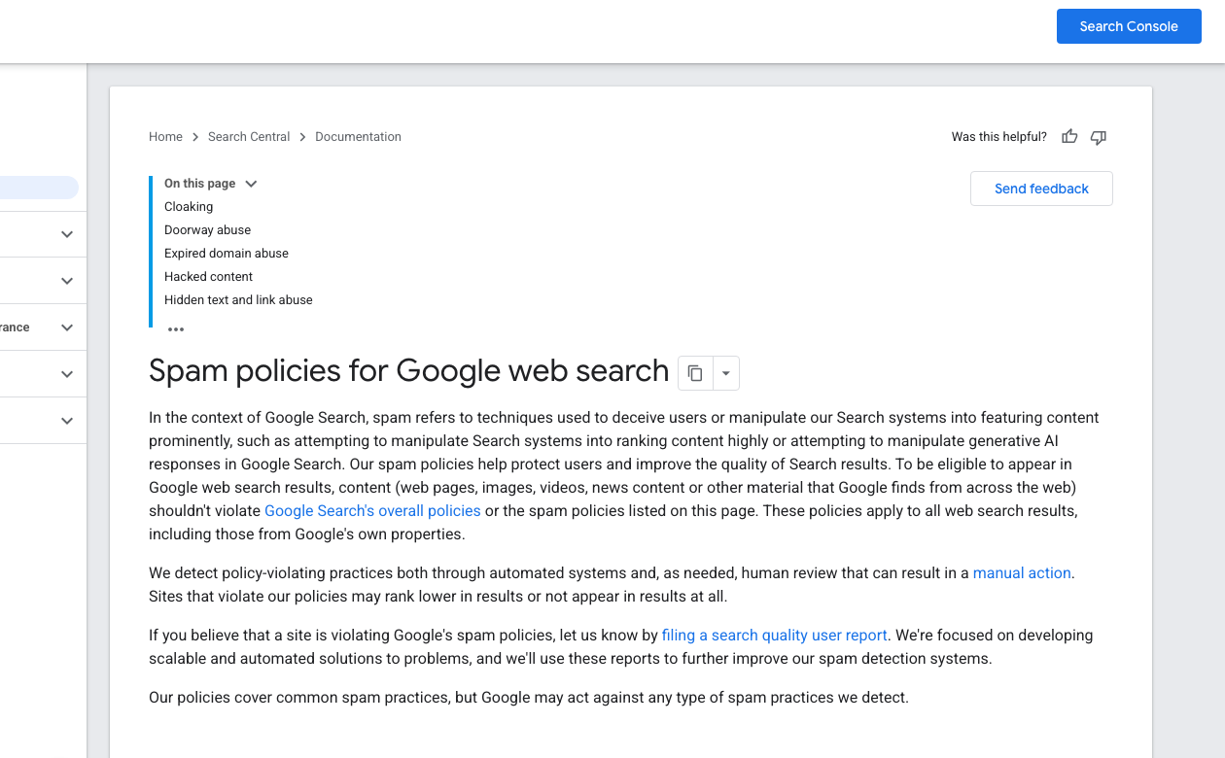This screenshot has width=1225, height=758.
Task: Click the Spam policies for Google web search heading
Action: [x=408, y=371]
